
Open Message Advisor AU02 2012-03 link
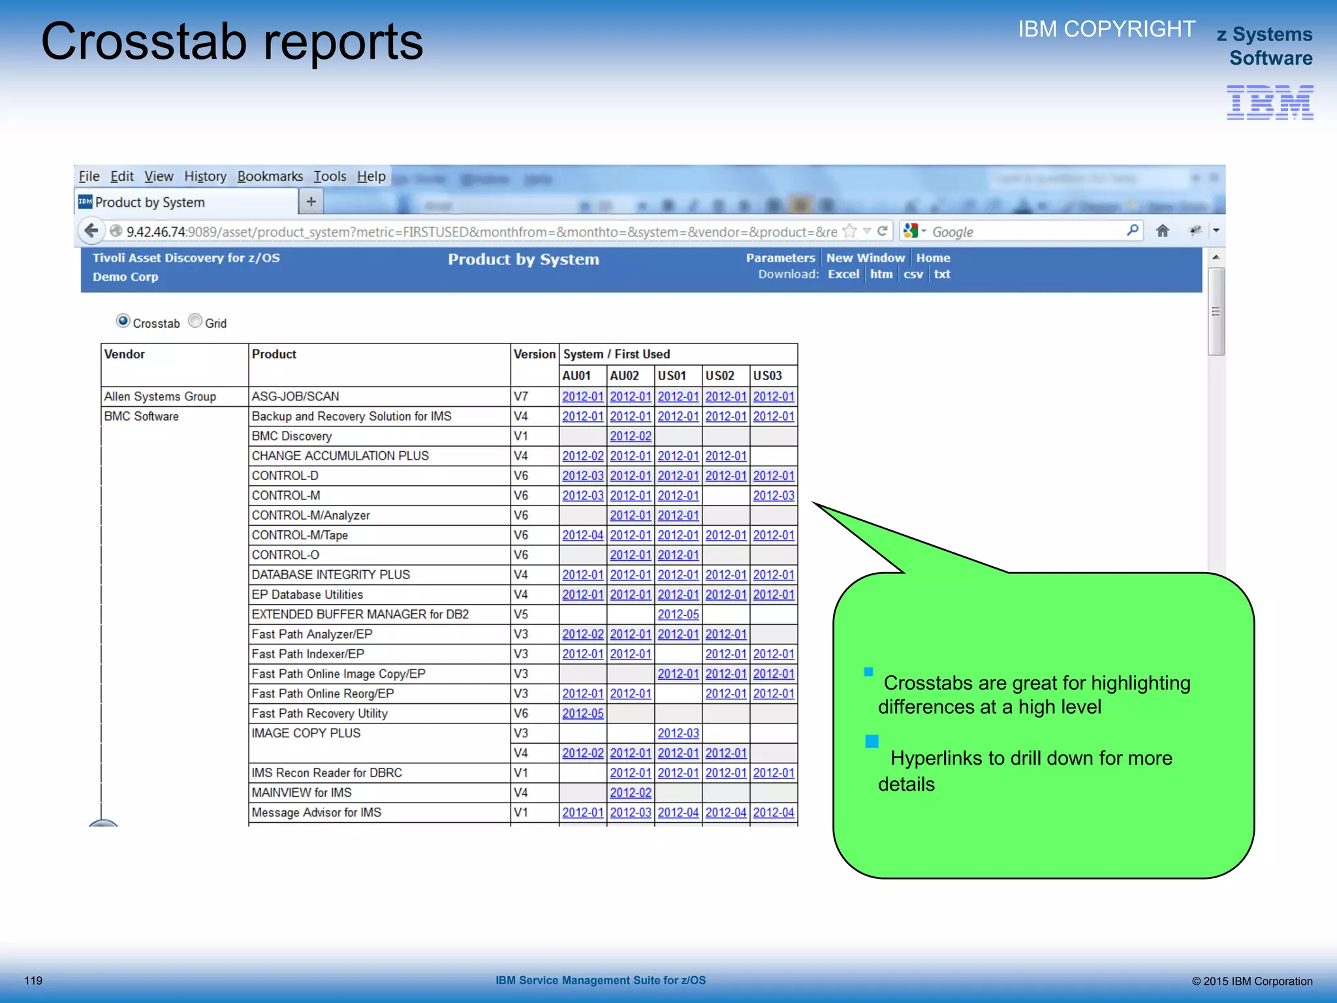click(630, 812)
